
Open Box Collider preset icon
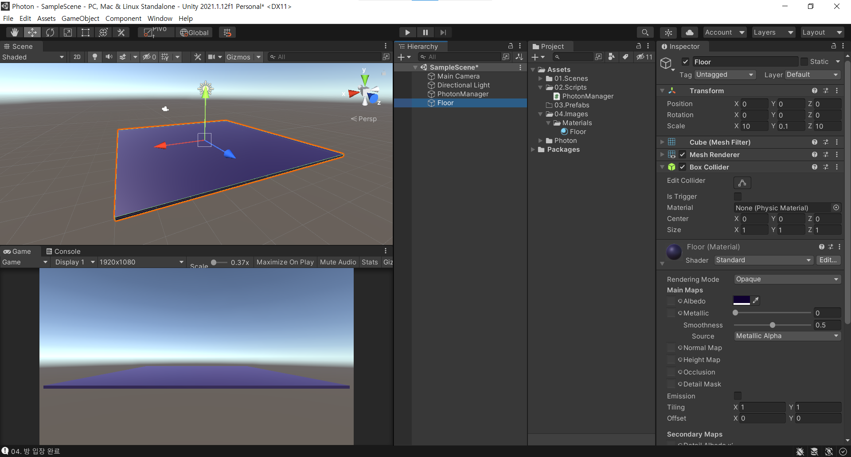coord(826,167)
